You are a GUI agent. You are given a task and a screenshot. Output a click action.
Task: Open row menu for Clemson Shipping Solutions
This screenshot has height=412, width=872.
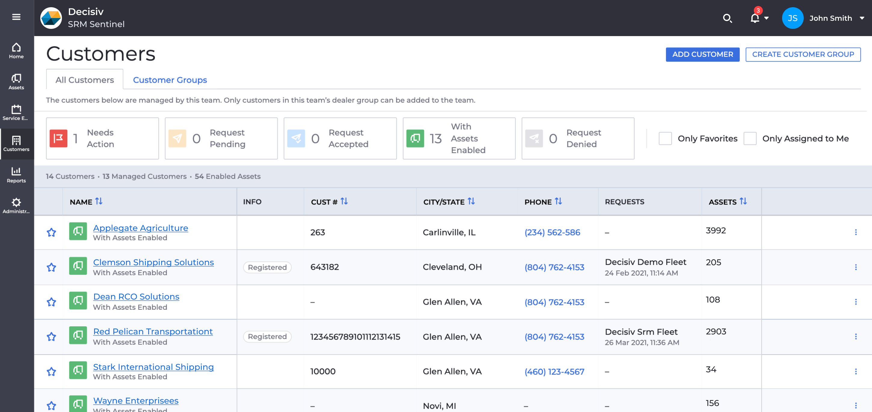856,267
